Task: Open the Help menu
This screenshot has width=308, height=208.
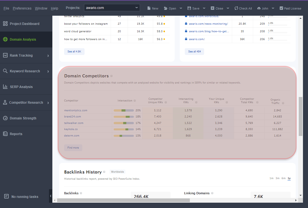Action: 54,8
